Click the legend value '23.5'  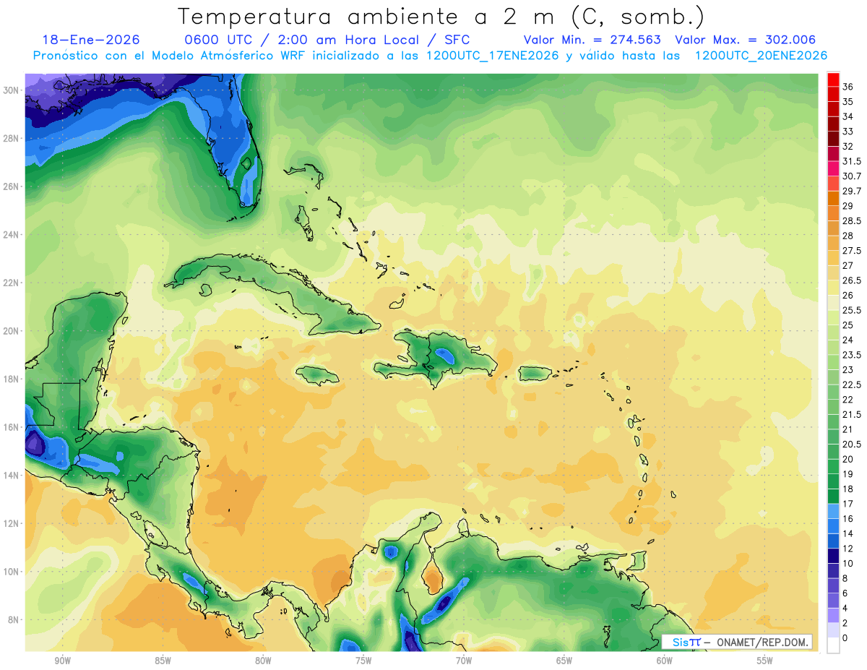(852, 355)
